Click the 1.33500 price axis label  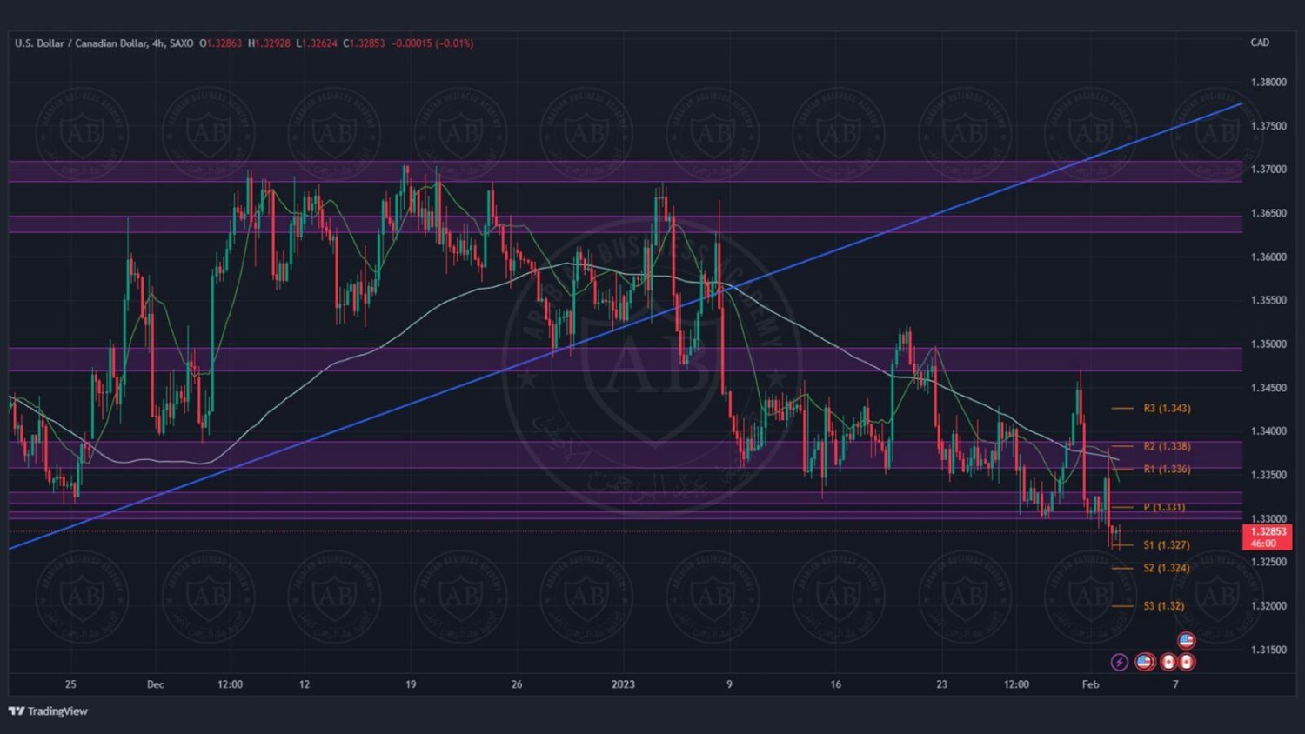point(1268,475)
